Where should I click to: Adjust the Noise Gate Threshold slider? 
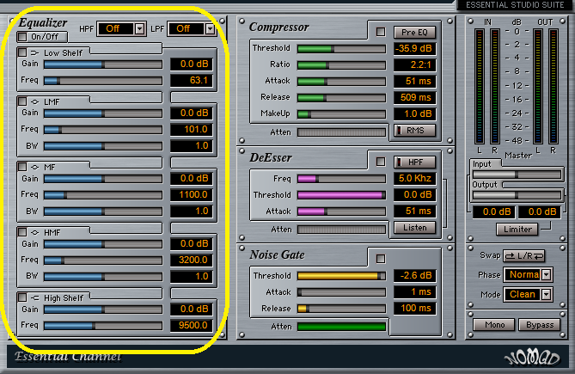[341, 276]
